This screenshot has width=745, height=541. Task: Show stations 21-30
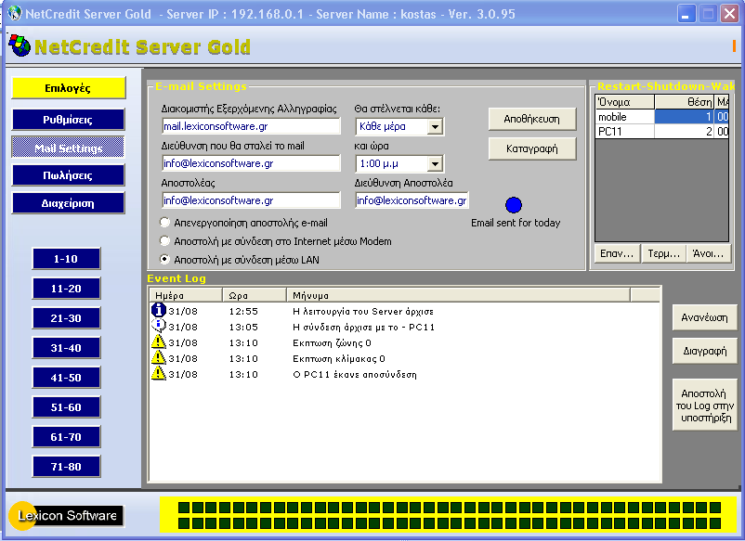pyautogui.click(x=66, y=318)
